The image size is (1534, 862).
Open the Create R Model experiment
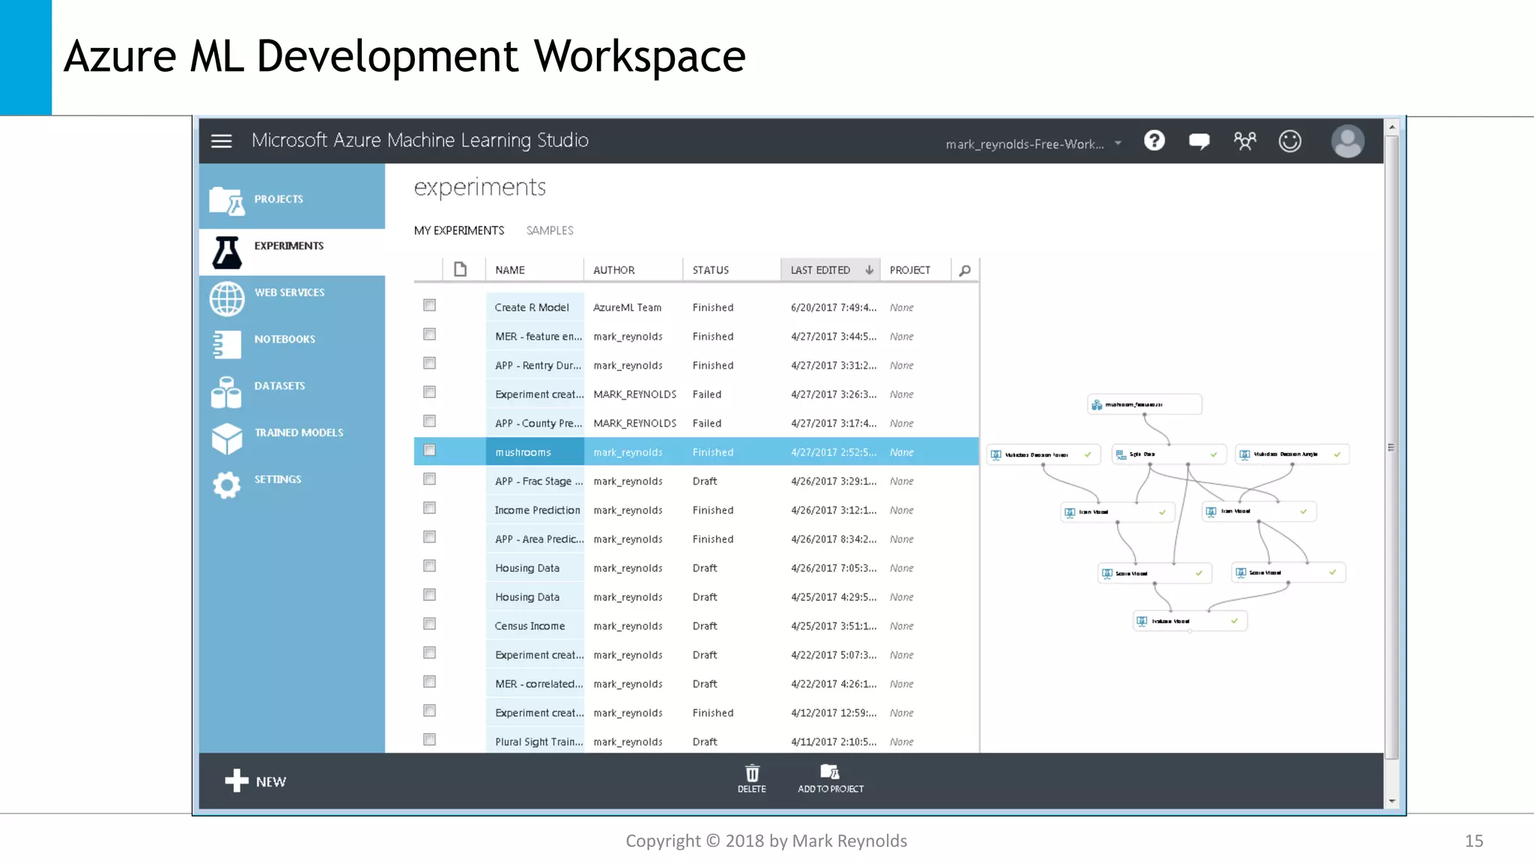(532, 308)
